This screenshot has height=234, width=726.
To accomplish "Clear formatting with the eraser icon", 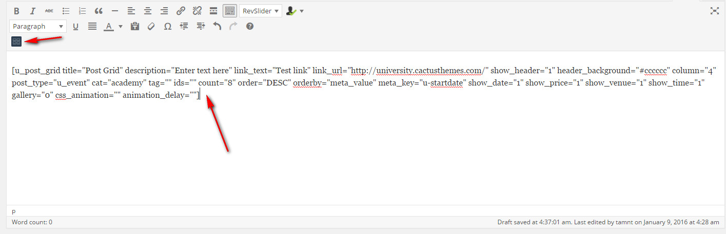I will pyautogui.click(x=151, y=26).
